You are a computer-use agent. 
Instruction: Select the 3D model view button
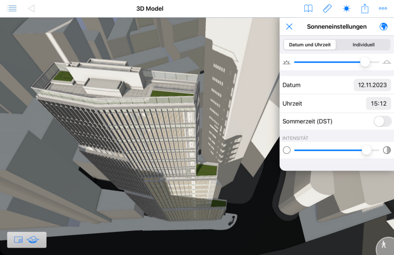(33, 240)
